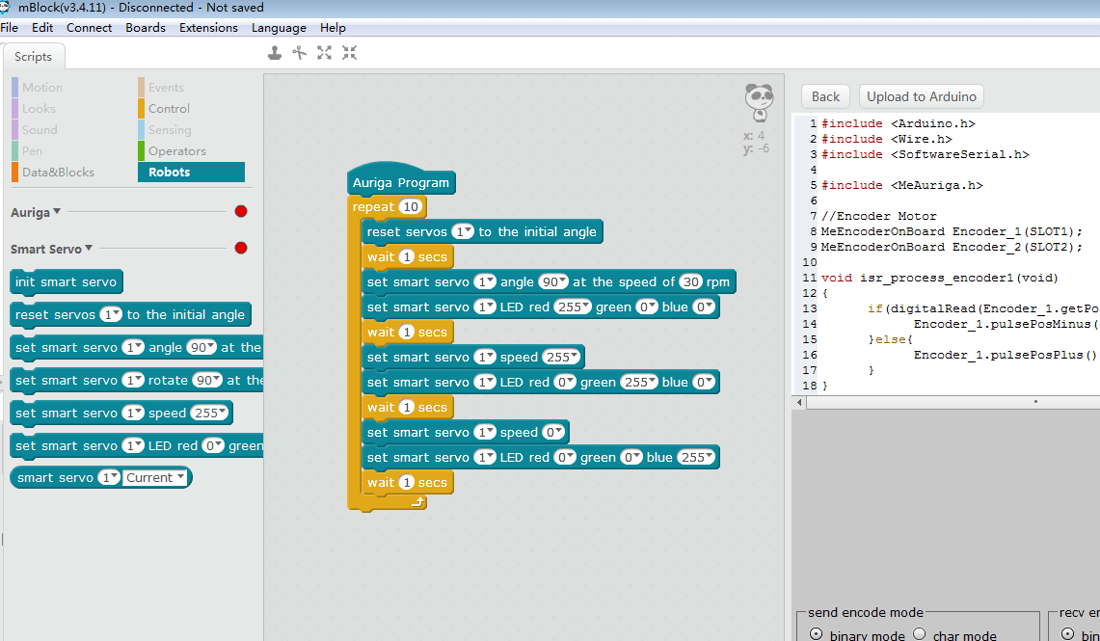This screenshot has width=1100, height=641.
Task: Click the panda sprite icon
Action: pyautogui.click(x=759, y=103)
